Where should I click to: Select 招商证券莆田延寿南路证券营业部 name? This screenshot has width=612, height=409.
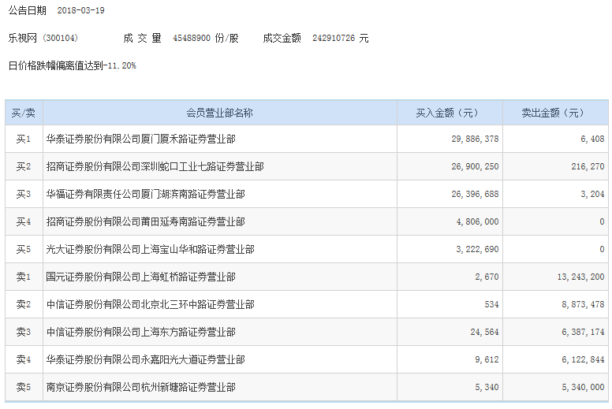click(x=146, y=222)
